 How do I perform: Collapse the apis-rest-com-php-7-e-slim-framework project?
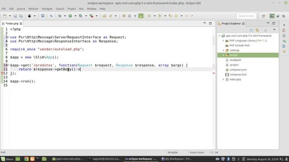(x=219, y=36)
